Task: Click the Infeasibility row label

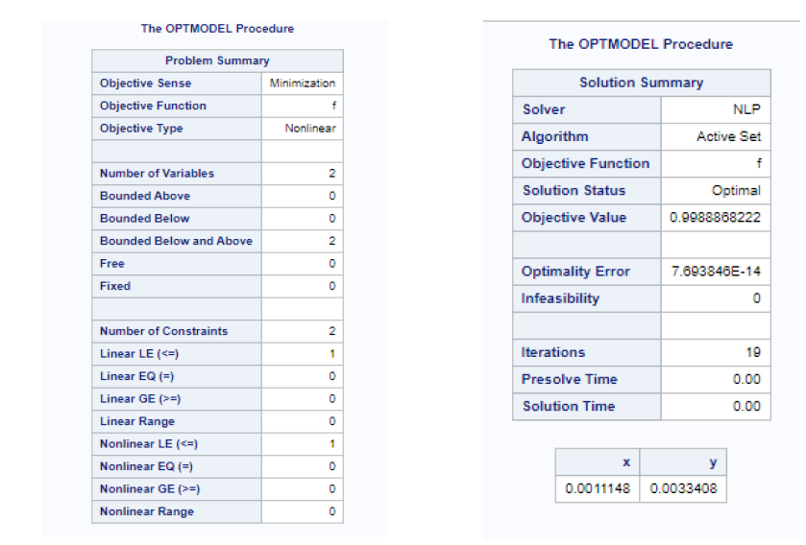Action: coord(587,298)
